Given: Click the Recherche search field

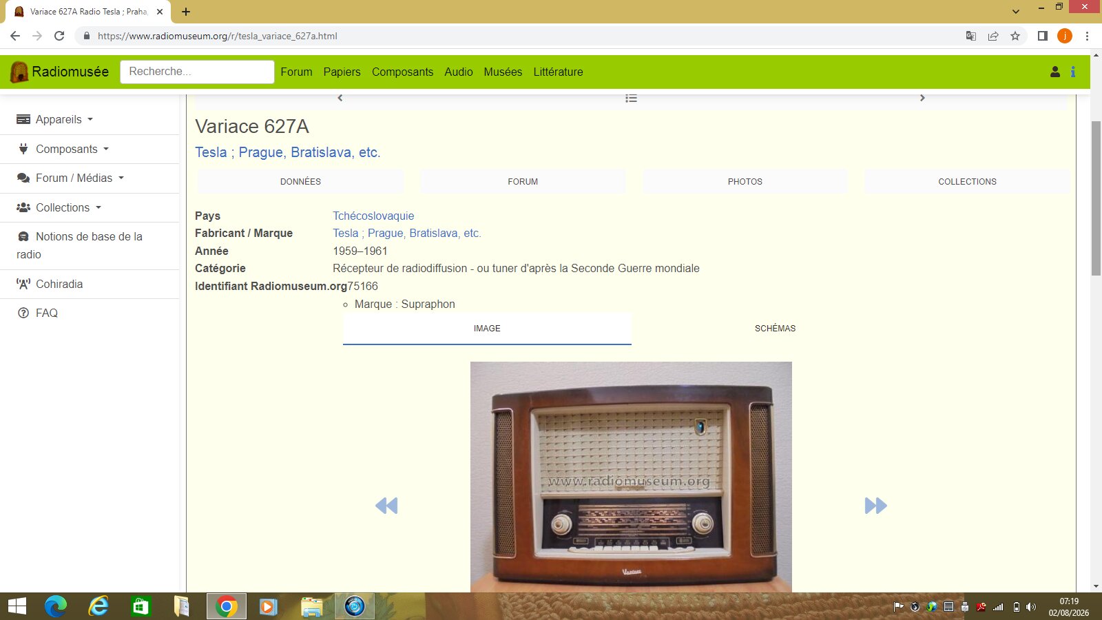Looking at the screenshot, I should (197, 72).
